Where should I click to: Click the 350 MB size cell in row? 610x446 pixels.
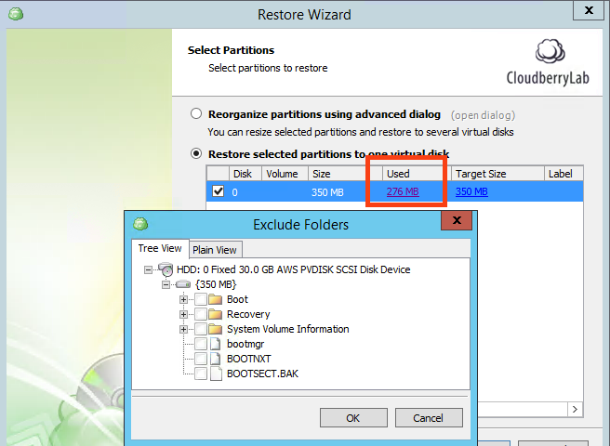tap(327, 192)
